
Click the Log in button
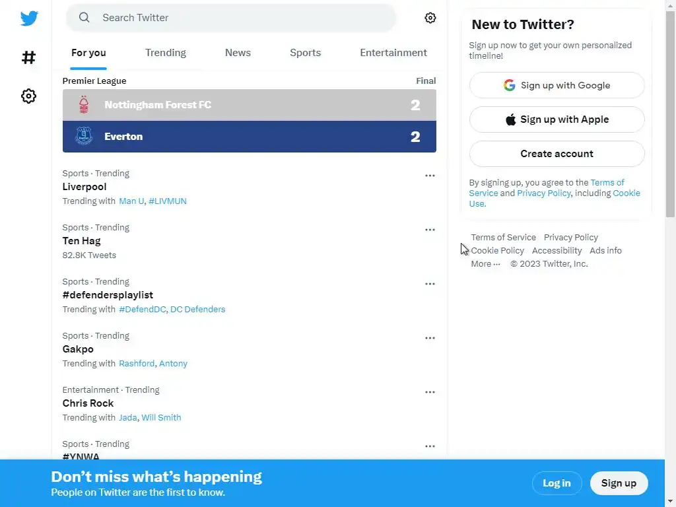tap(557, 483)
